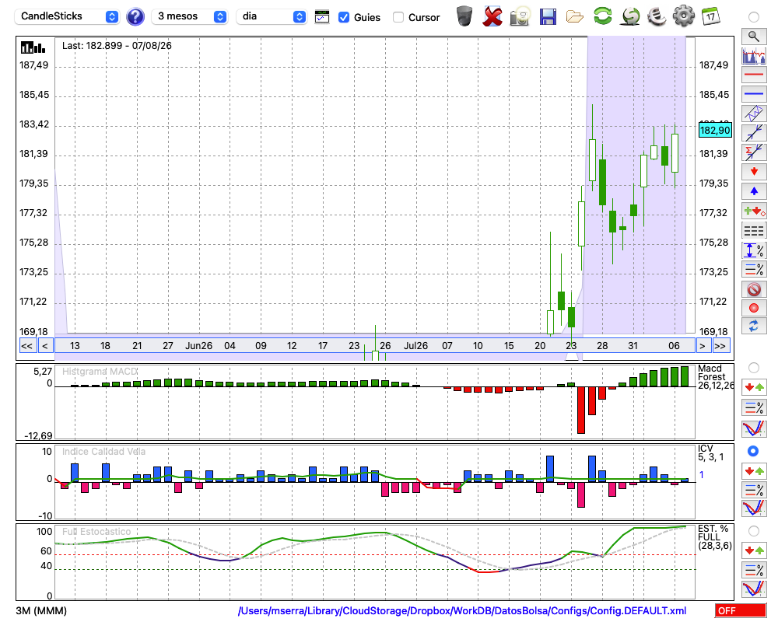This screenshot has width=778, height=622.
Task: Select the magnifier zoom tool
Action: 754,37
